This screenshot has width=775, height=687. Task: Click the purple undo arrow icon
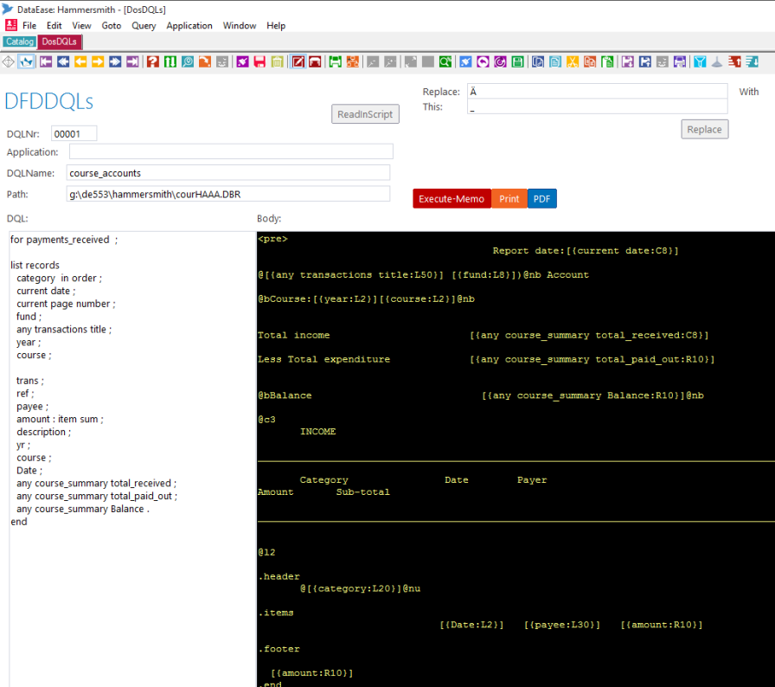click(x=483, y=61)
